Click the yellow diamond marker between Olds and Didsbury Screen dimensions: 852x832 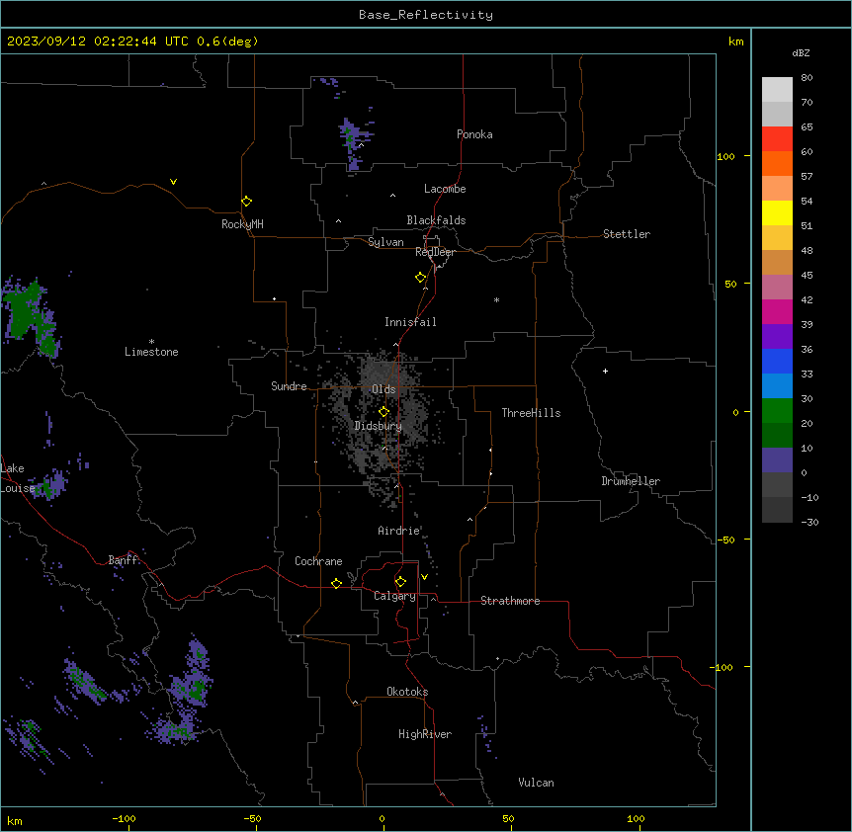[x=383, y=412]
